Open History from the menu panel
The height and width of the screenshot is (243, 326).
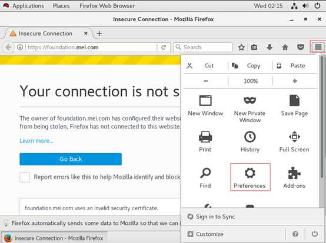click(x=250, y=142)
